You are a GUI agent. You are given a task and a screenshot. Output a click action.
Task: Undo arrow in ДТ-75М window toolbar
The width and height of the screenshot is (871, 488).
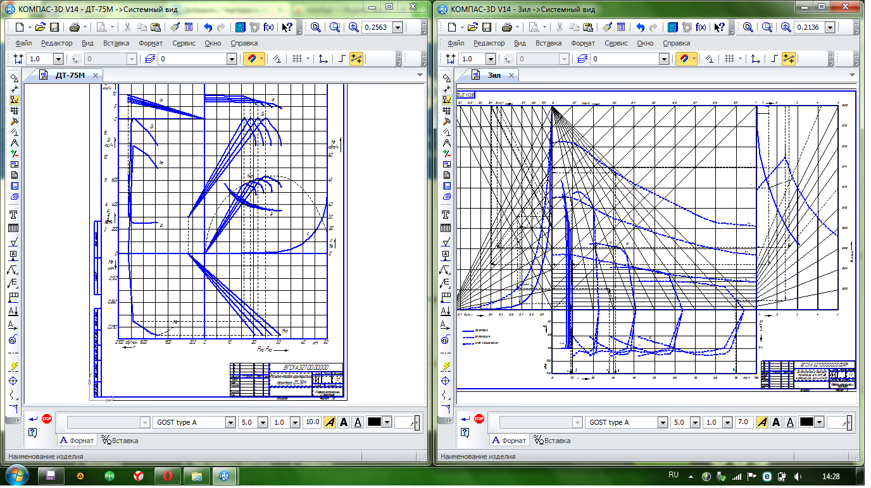(x=208, y=27)
